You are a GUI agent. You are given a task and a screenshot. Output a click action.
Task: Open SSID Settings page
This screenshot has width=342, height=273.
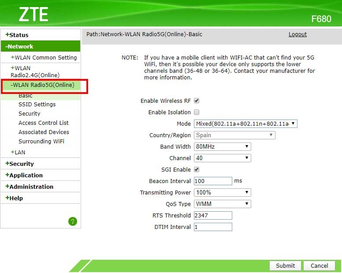tap(37, 105)
